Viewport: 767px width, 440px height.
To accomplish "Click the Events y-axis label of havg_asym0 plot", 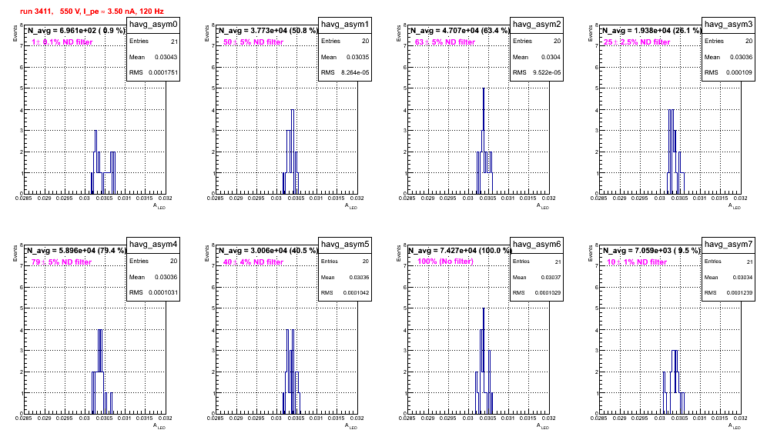I will click(15, 33).
